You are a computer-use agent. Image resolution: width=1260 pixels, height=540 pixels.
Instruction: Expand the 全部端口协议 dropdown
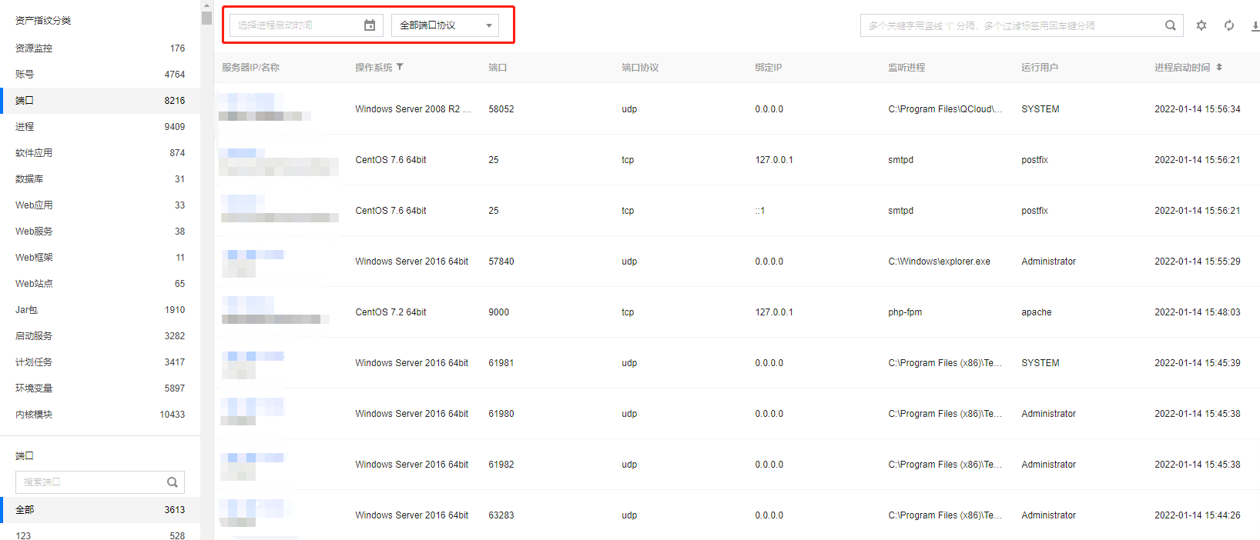pyautogui.click(x=445, y=25)
